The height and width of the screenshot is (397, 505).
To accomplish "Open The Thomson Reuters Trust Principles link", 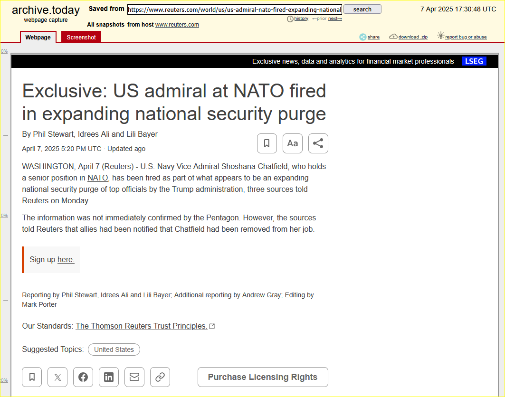I will tap(142, 326).
